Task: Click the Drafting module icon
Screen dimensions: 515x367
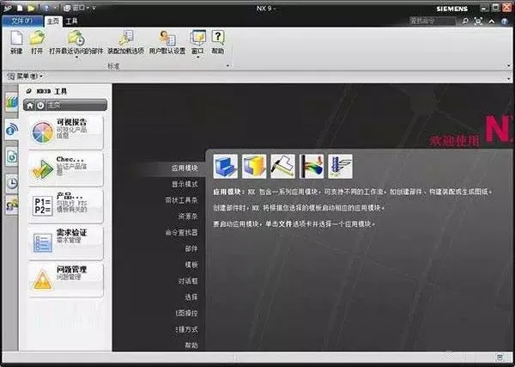Action: pos(282,167)
